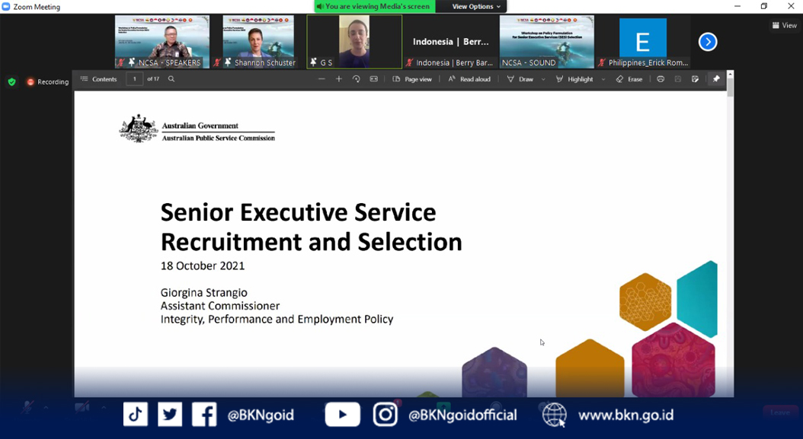The width and height of the screenshot is (803, 439).
Task: Zoom out with the minus icon
Action: 322,79
